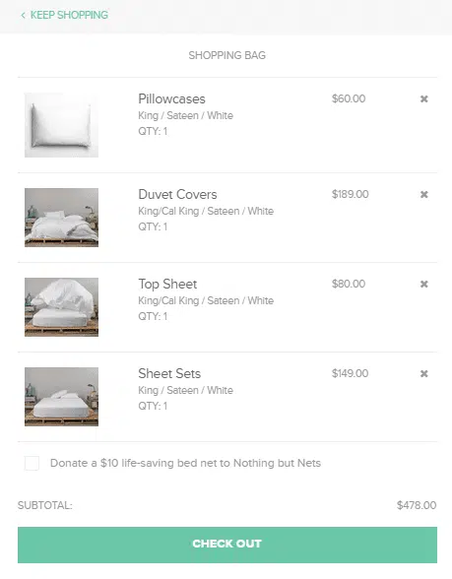Hit the green Check Out button
Image resolution: width=452 pixels, height=579 pixels.
pyautogui.click(x=227, y=545)
